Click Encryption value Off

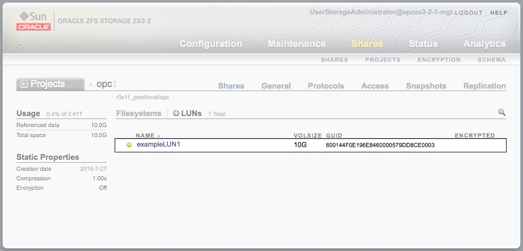(102, 188)
